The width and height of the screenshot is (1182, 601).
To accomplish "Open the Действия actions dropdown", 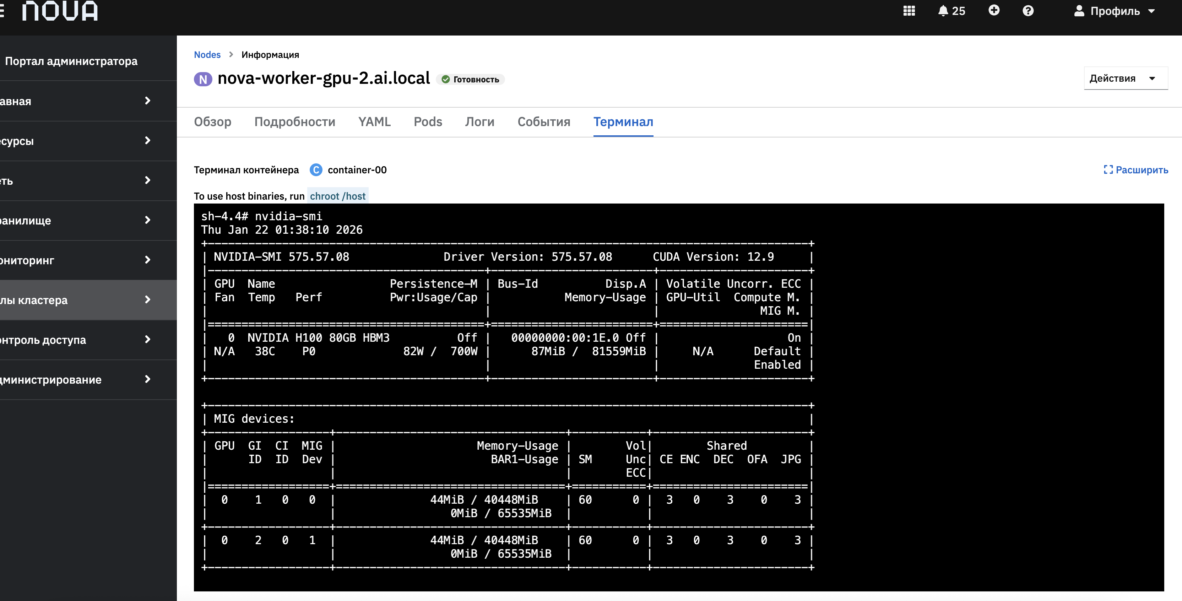I will click(1125, 78).
